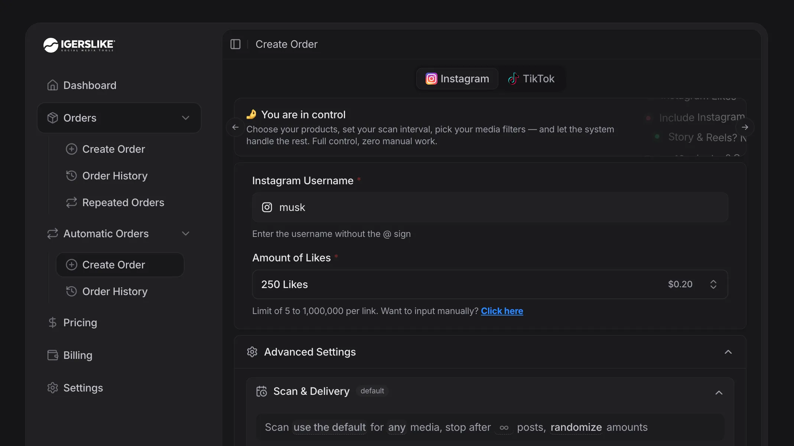Click the 'You are in control' heading

[x=303, y=115]
